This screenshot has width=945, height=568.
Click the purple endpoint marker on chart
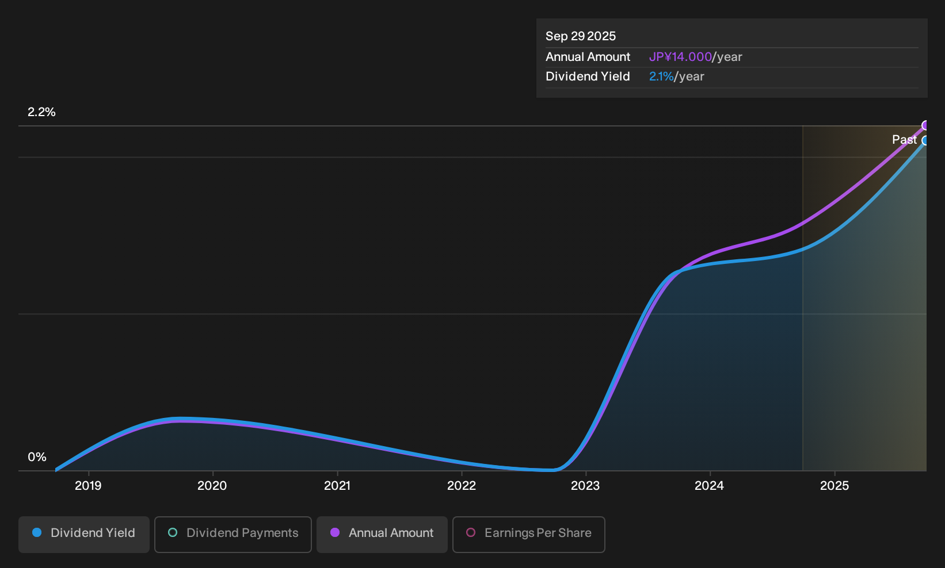pyautogui.click(x=925, y=125)
